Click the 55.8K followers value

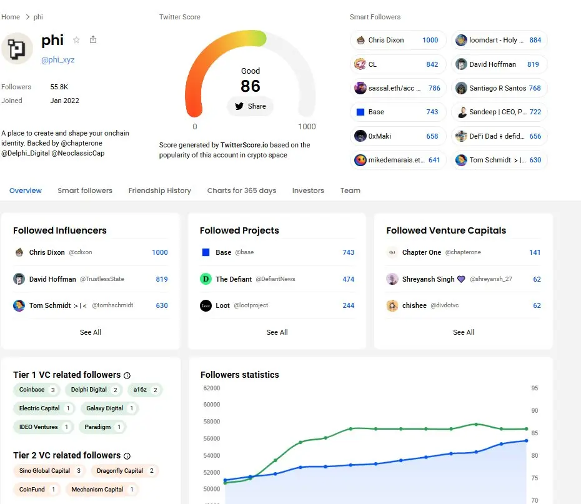coord(59,87)
